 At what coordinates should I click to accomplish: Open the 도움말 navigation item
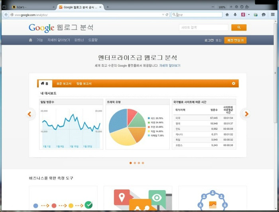(x=93, y=40)
